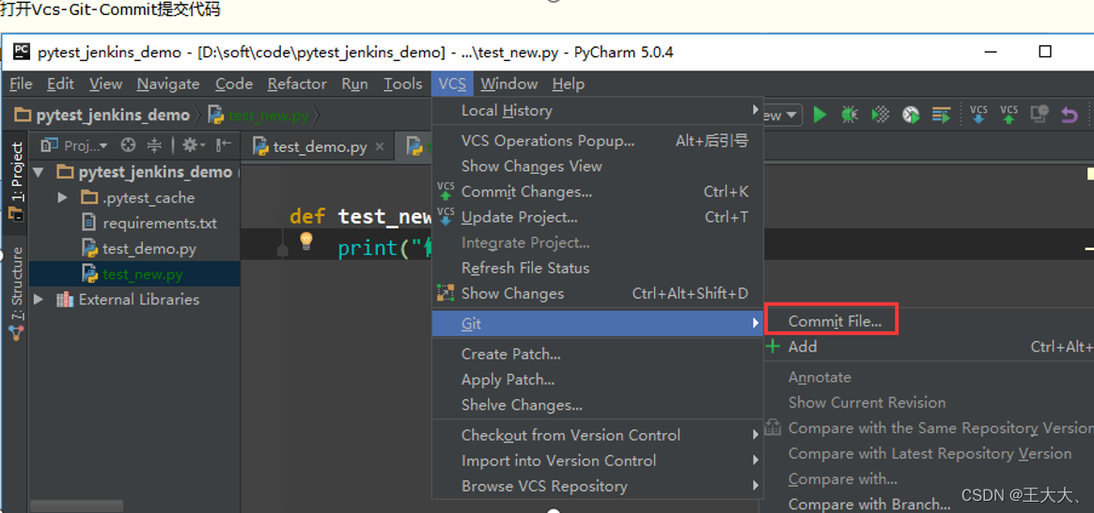Click the VCS menu
This screenshot has height=513, width=1094.
click(x=452, y=84)
